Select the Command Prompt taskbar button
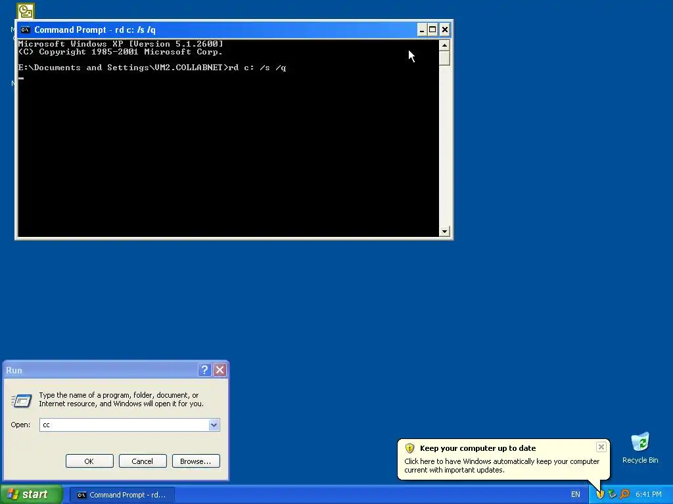This screenshot has width=673, height=504. pos(122,495)
